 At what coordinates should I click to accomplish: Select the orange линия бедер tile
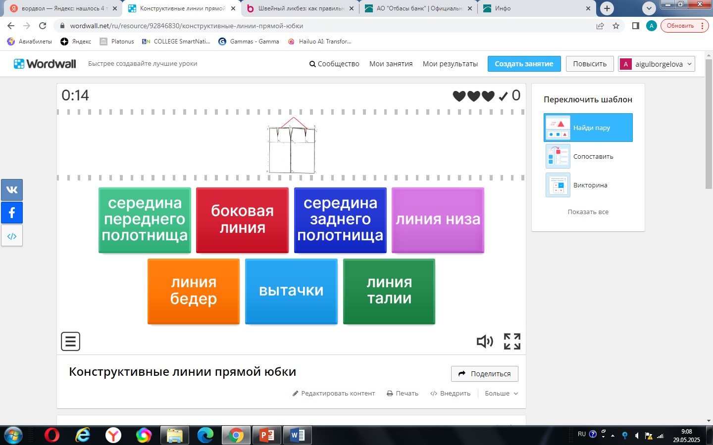194,292
